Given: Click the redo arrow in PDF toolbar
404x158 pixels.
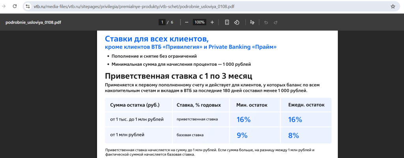Looking at the screenshot, I should (x=275, y=22).
